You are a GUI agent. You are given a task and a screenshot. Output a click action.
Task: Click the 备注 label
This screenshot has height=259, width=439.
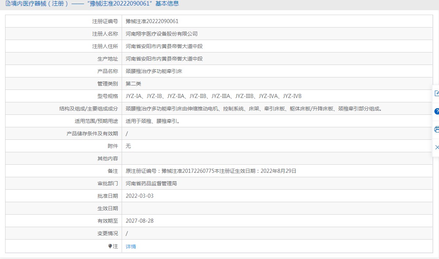pyautogui.click(x=113, y=171)
